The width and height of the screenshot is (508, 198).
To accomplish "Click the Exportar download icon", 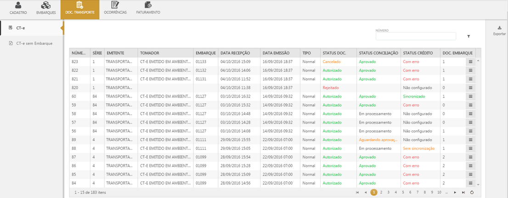I will [499, 28].
